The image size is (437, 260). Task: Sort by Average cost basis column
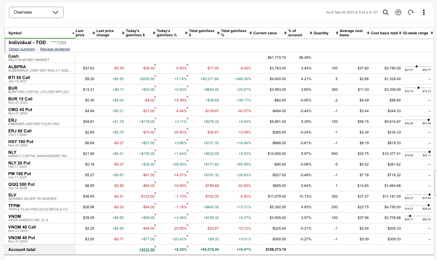355,33
